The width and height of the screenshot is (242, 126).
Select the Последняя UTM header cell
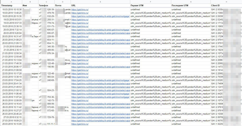pyautogui.click(x=191, y=6)
